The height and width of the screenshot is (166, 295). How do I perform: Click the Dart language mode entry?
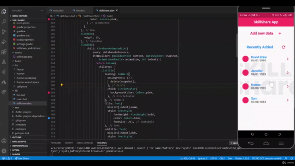(x=230, y=158)
